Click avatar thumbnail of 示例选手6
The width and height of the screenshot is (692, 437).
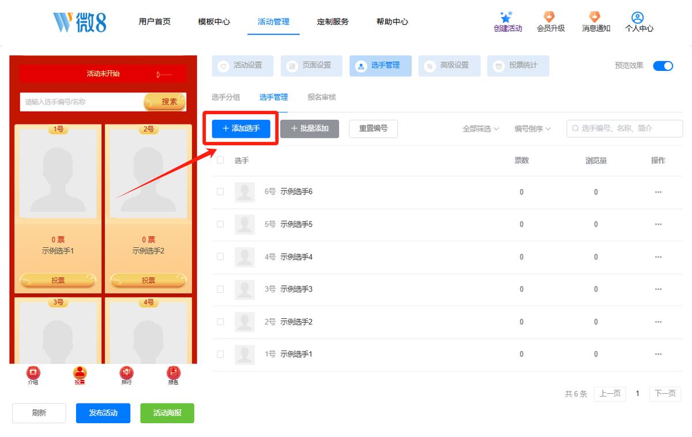[245, 192]
